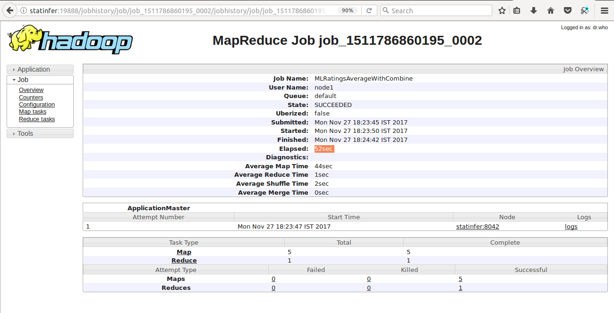Click the ApplicationMaster start time 18:23:47
The image size is (614, 313).
(284, 227)
